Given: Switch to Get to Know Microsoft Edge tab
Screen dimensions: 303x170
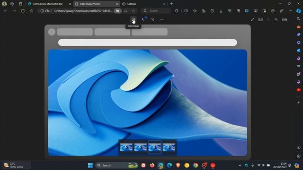Looking at the screenshot, I should [x=47, y=4].
